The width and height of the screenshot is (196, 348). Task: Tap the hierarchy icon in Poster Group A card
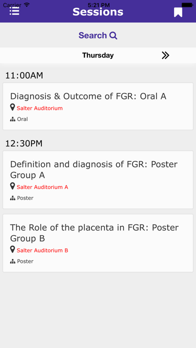pos(13,198)
